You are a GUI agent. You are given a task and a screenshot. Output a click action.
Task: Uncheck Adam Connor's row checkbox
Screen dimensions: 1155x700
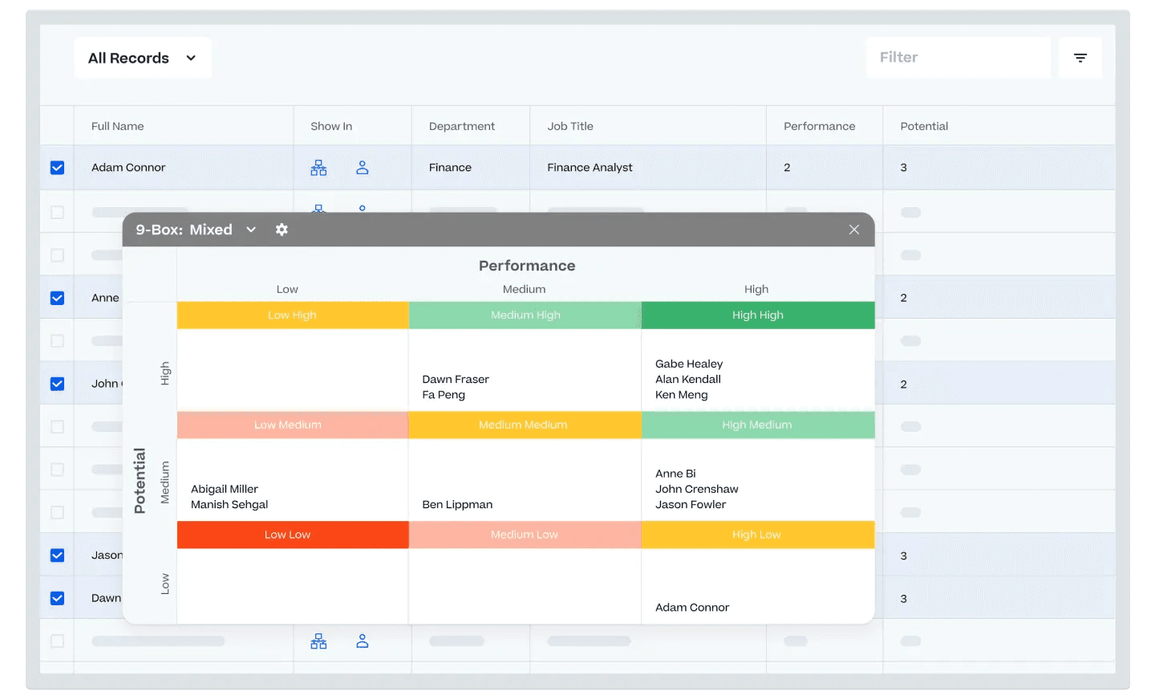57,167
